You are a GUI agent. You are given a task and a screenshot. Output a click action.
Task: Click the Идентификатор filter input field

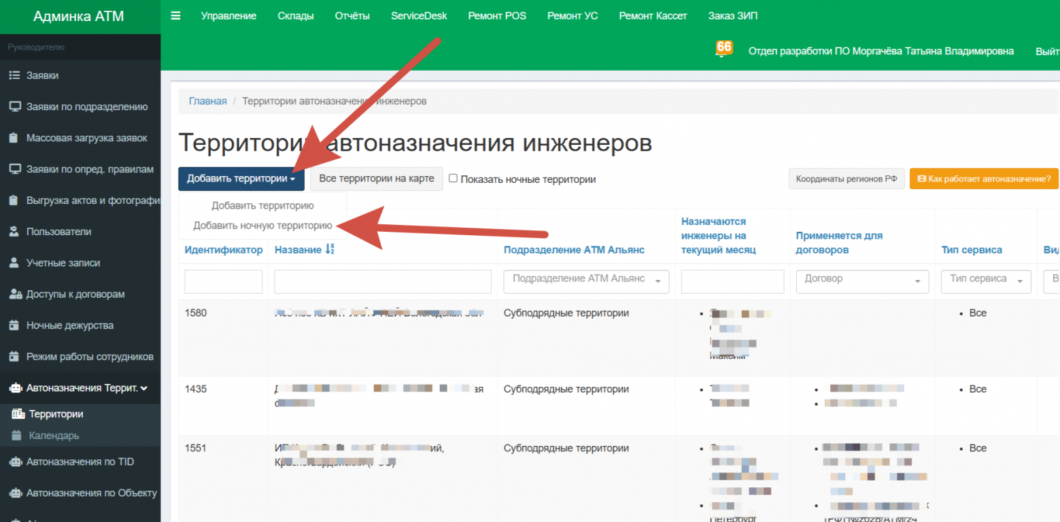pyautogui.click(x=223, y=281)
